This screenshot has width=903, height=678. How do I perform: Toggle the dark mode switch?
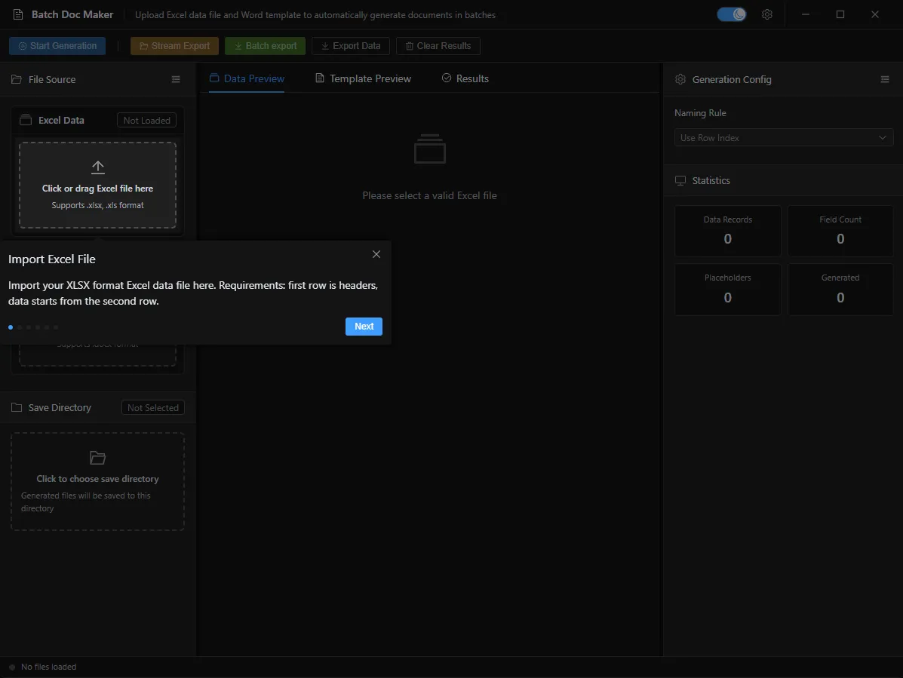[x=732, y=14]
